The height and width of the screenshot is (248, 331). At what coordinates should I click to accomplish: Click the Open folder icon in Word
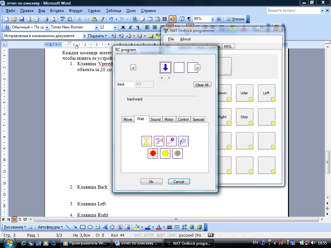14,19
